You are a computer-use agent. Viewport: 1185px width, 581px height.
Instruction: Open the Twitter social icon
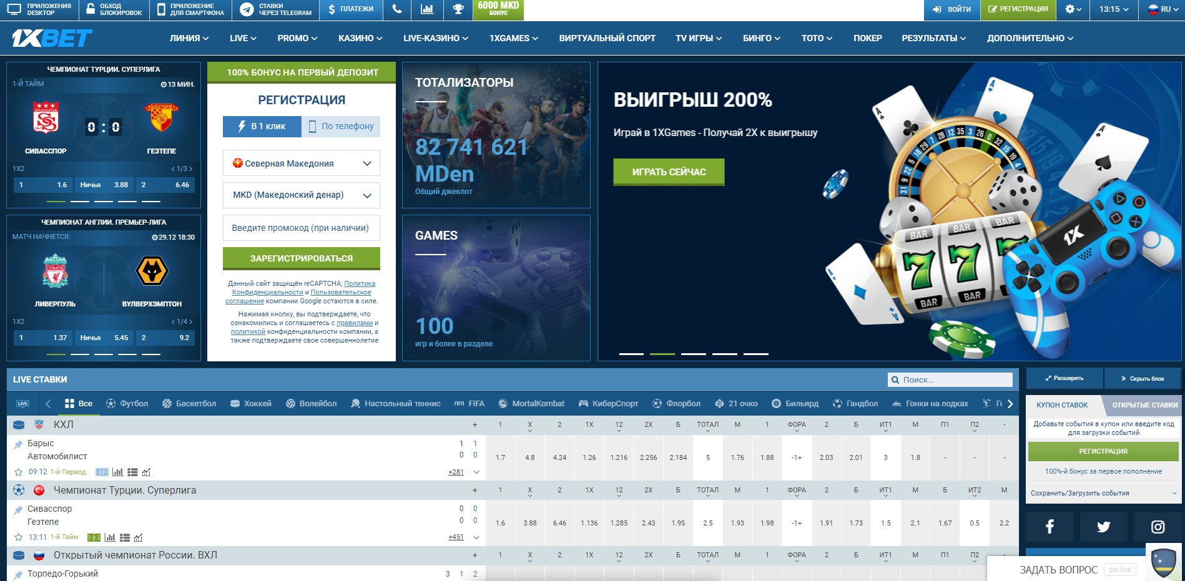coord(1103,526)
